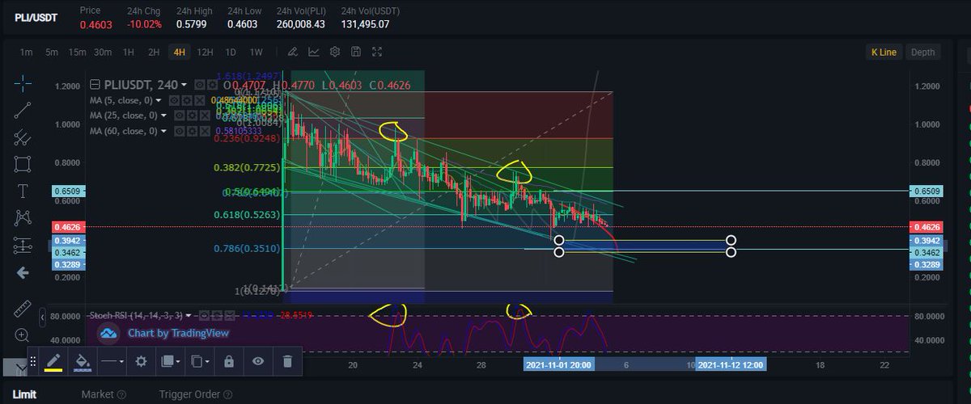Hide the MA (60, close, 0) indicator
This screenshot has width=971, height=404.
tap(179, 131)
